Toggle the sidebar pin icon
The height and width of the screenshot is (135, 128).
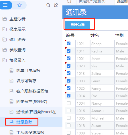[56, 5]
